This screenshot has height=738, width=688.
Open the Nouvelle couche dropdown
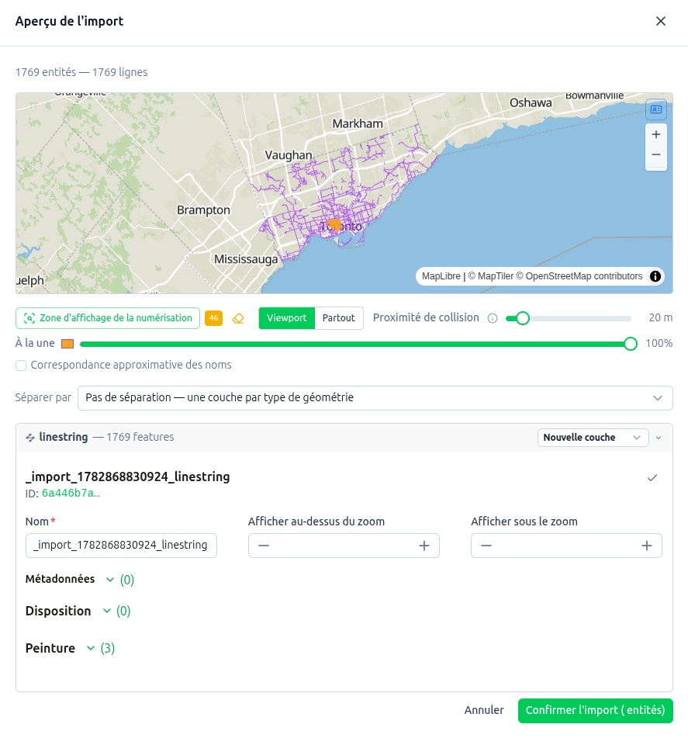click(593, 437)
